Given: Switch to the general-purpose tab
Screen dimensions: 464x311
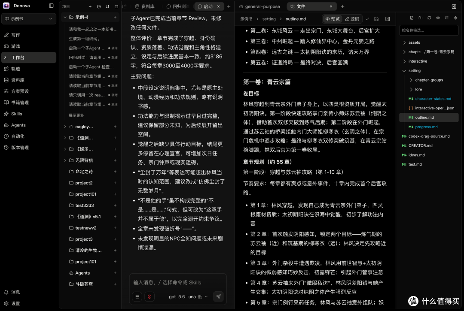Looking at the screenshot, I should 259,6.
